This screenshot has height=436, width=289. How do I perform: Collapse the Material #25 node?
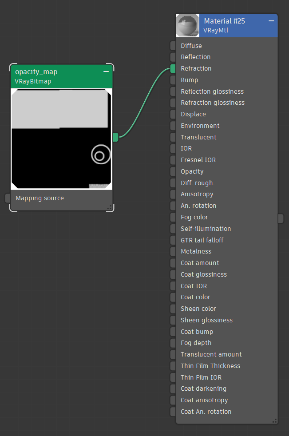(271, 21)
